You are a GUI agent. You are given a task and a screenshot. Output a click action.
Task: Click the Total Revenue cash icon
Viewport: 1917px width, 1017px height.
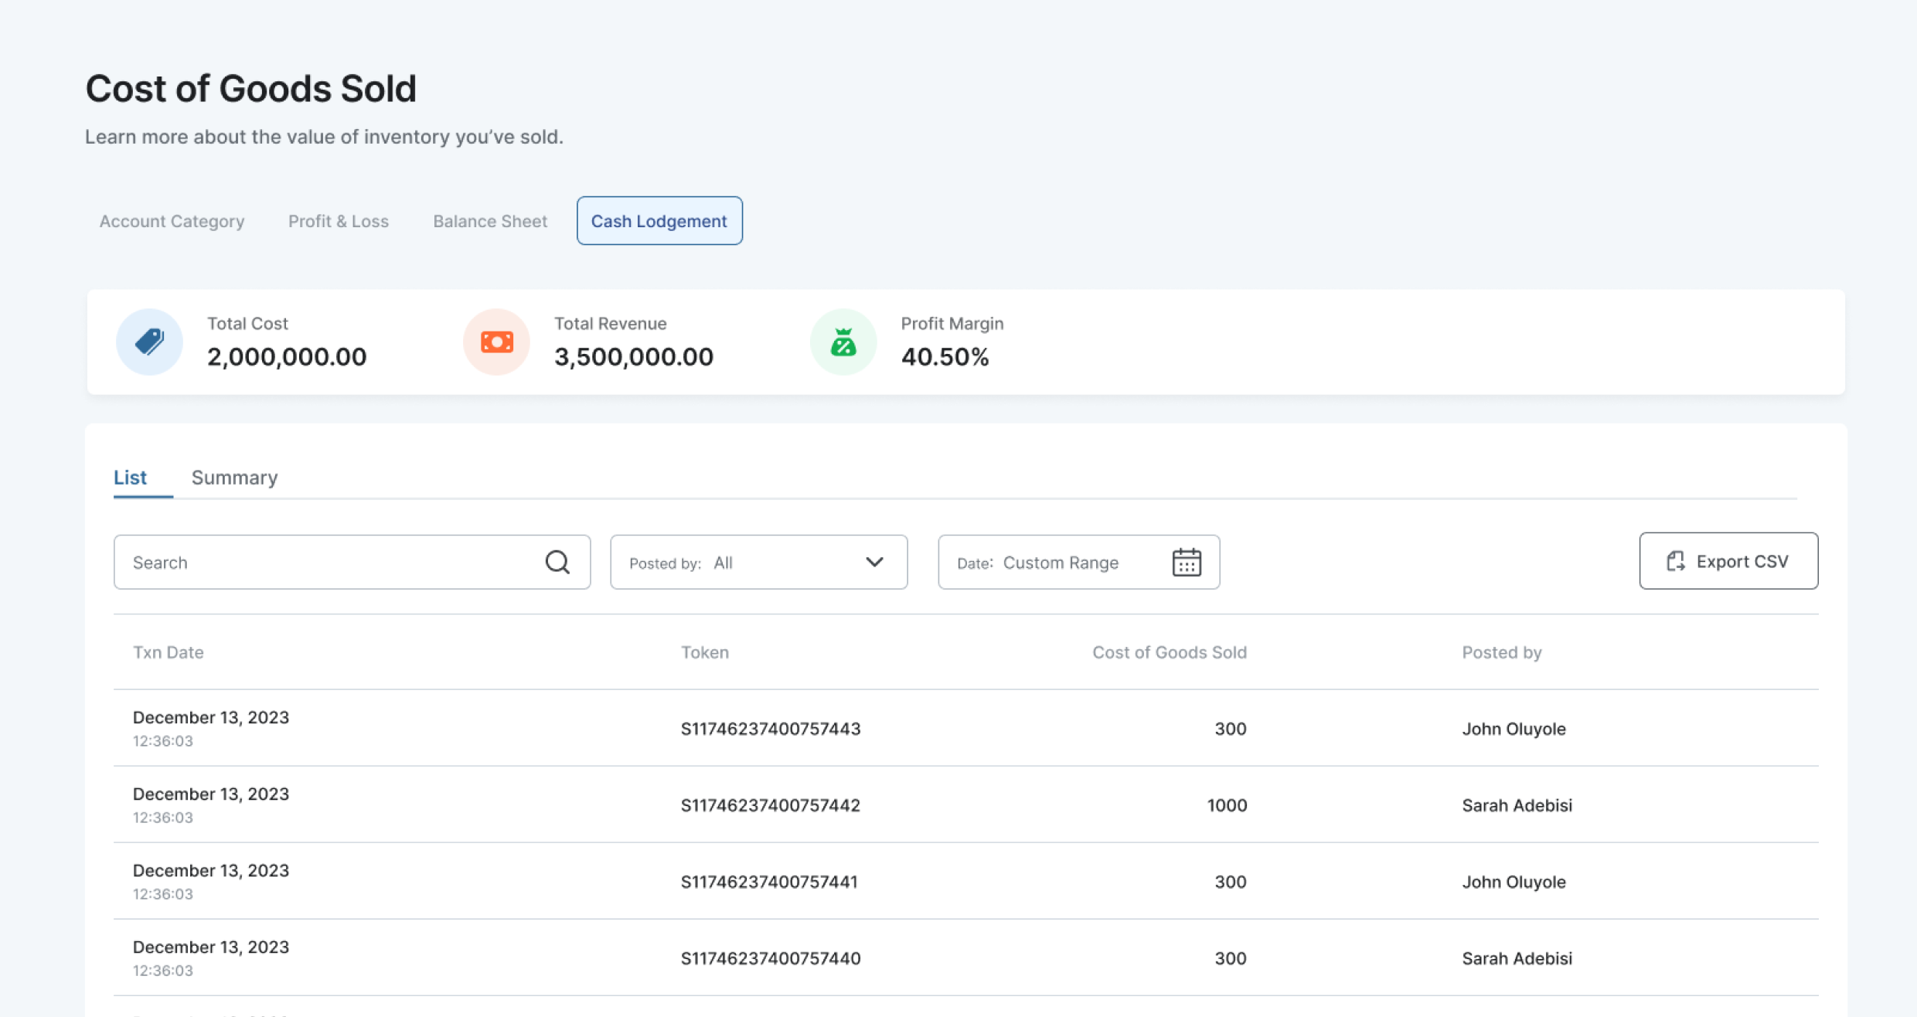(x=496, y=342)
